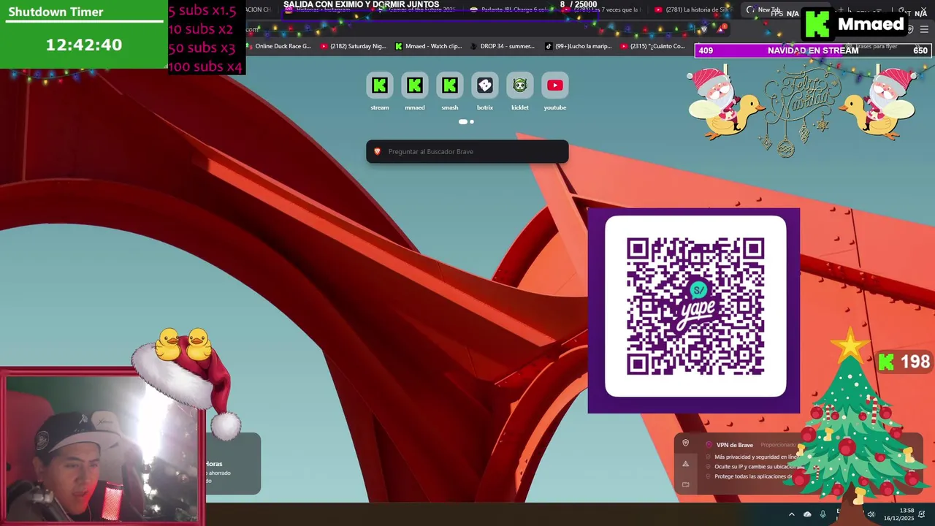
Task: Click the Brave lion icon in search box
Action: [x=378, y=151]
